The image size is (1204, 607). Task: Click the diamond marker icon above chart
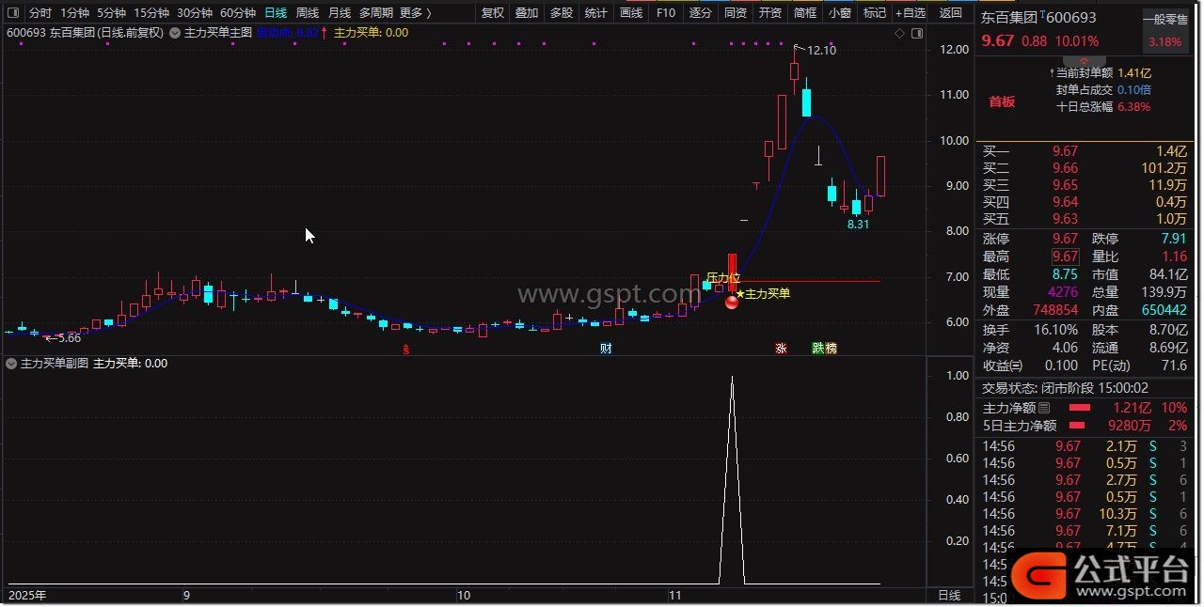point(899,33)
